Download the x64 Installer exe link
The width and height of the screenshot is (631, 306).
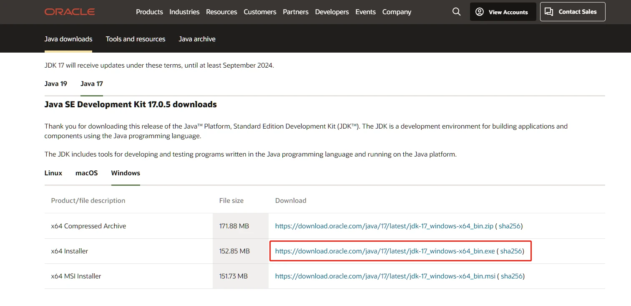pyautogui.click(x=385, y=251)
